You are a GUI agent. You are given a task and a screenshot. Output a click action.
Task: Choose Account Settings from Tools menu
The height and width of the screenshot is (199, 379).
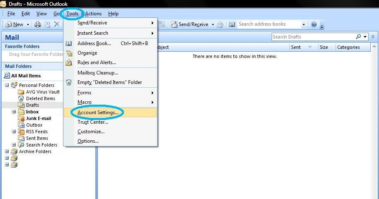pyautogui.click(x=110, y=113)
